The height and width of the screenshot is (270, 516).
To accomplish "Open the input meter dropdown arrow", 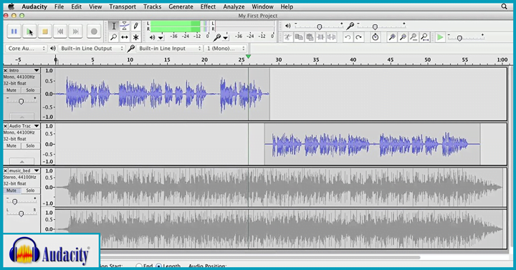I will pos(226,38).
